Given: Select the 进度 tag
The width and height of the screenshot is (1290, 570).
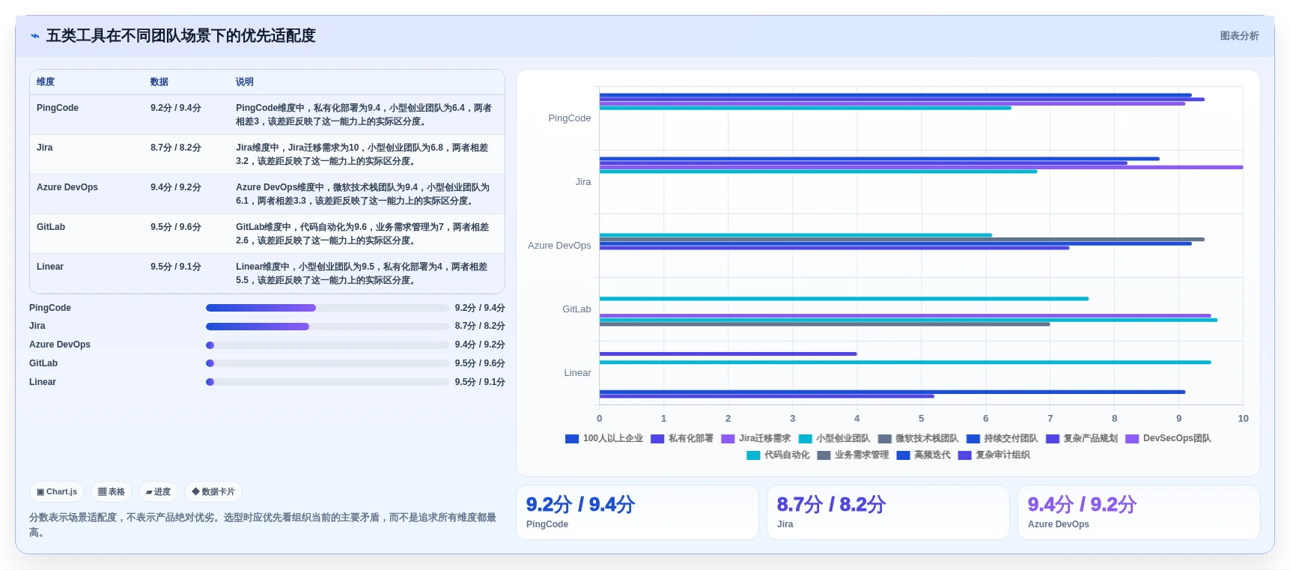Looking at the screenshot, I should click(x=158, y=492).
